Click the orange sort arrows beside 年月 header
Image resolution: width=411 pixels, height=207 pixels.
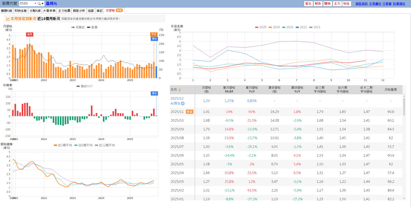[180, 90]
